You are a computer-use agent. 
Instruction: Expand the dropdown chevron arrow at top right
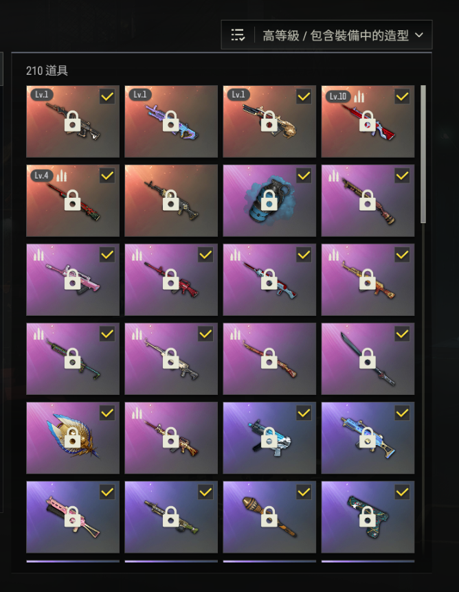click(419, 35)
